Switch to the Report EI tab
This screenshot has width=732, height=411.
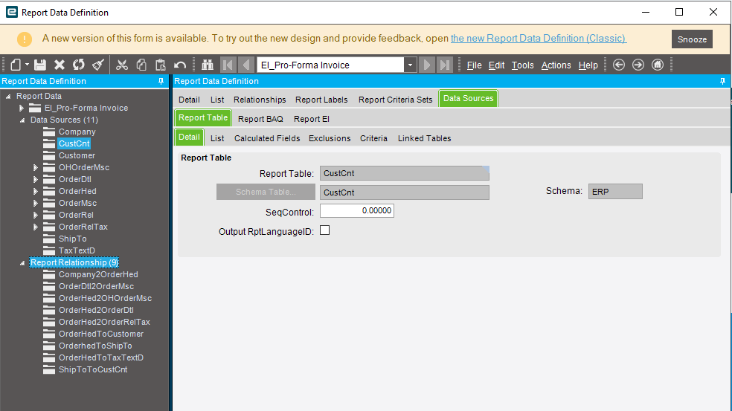point(312,119)
